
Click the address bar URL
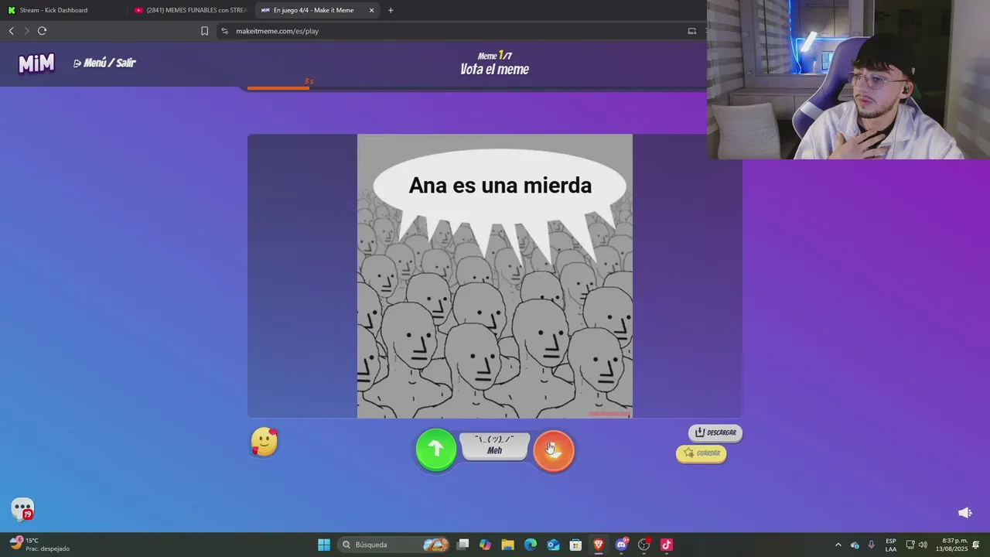coord(278,31)
